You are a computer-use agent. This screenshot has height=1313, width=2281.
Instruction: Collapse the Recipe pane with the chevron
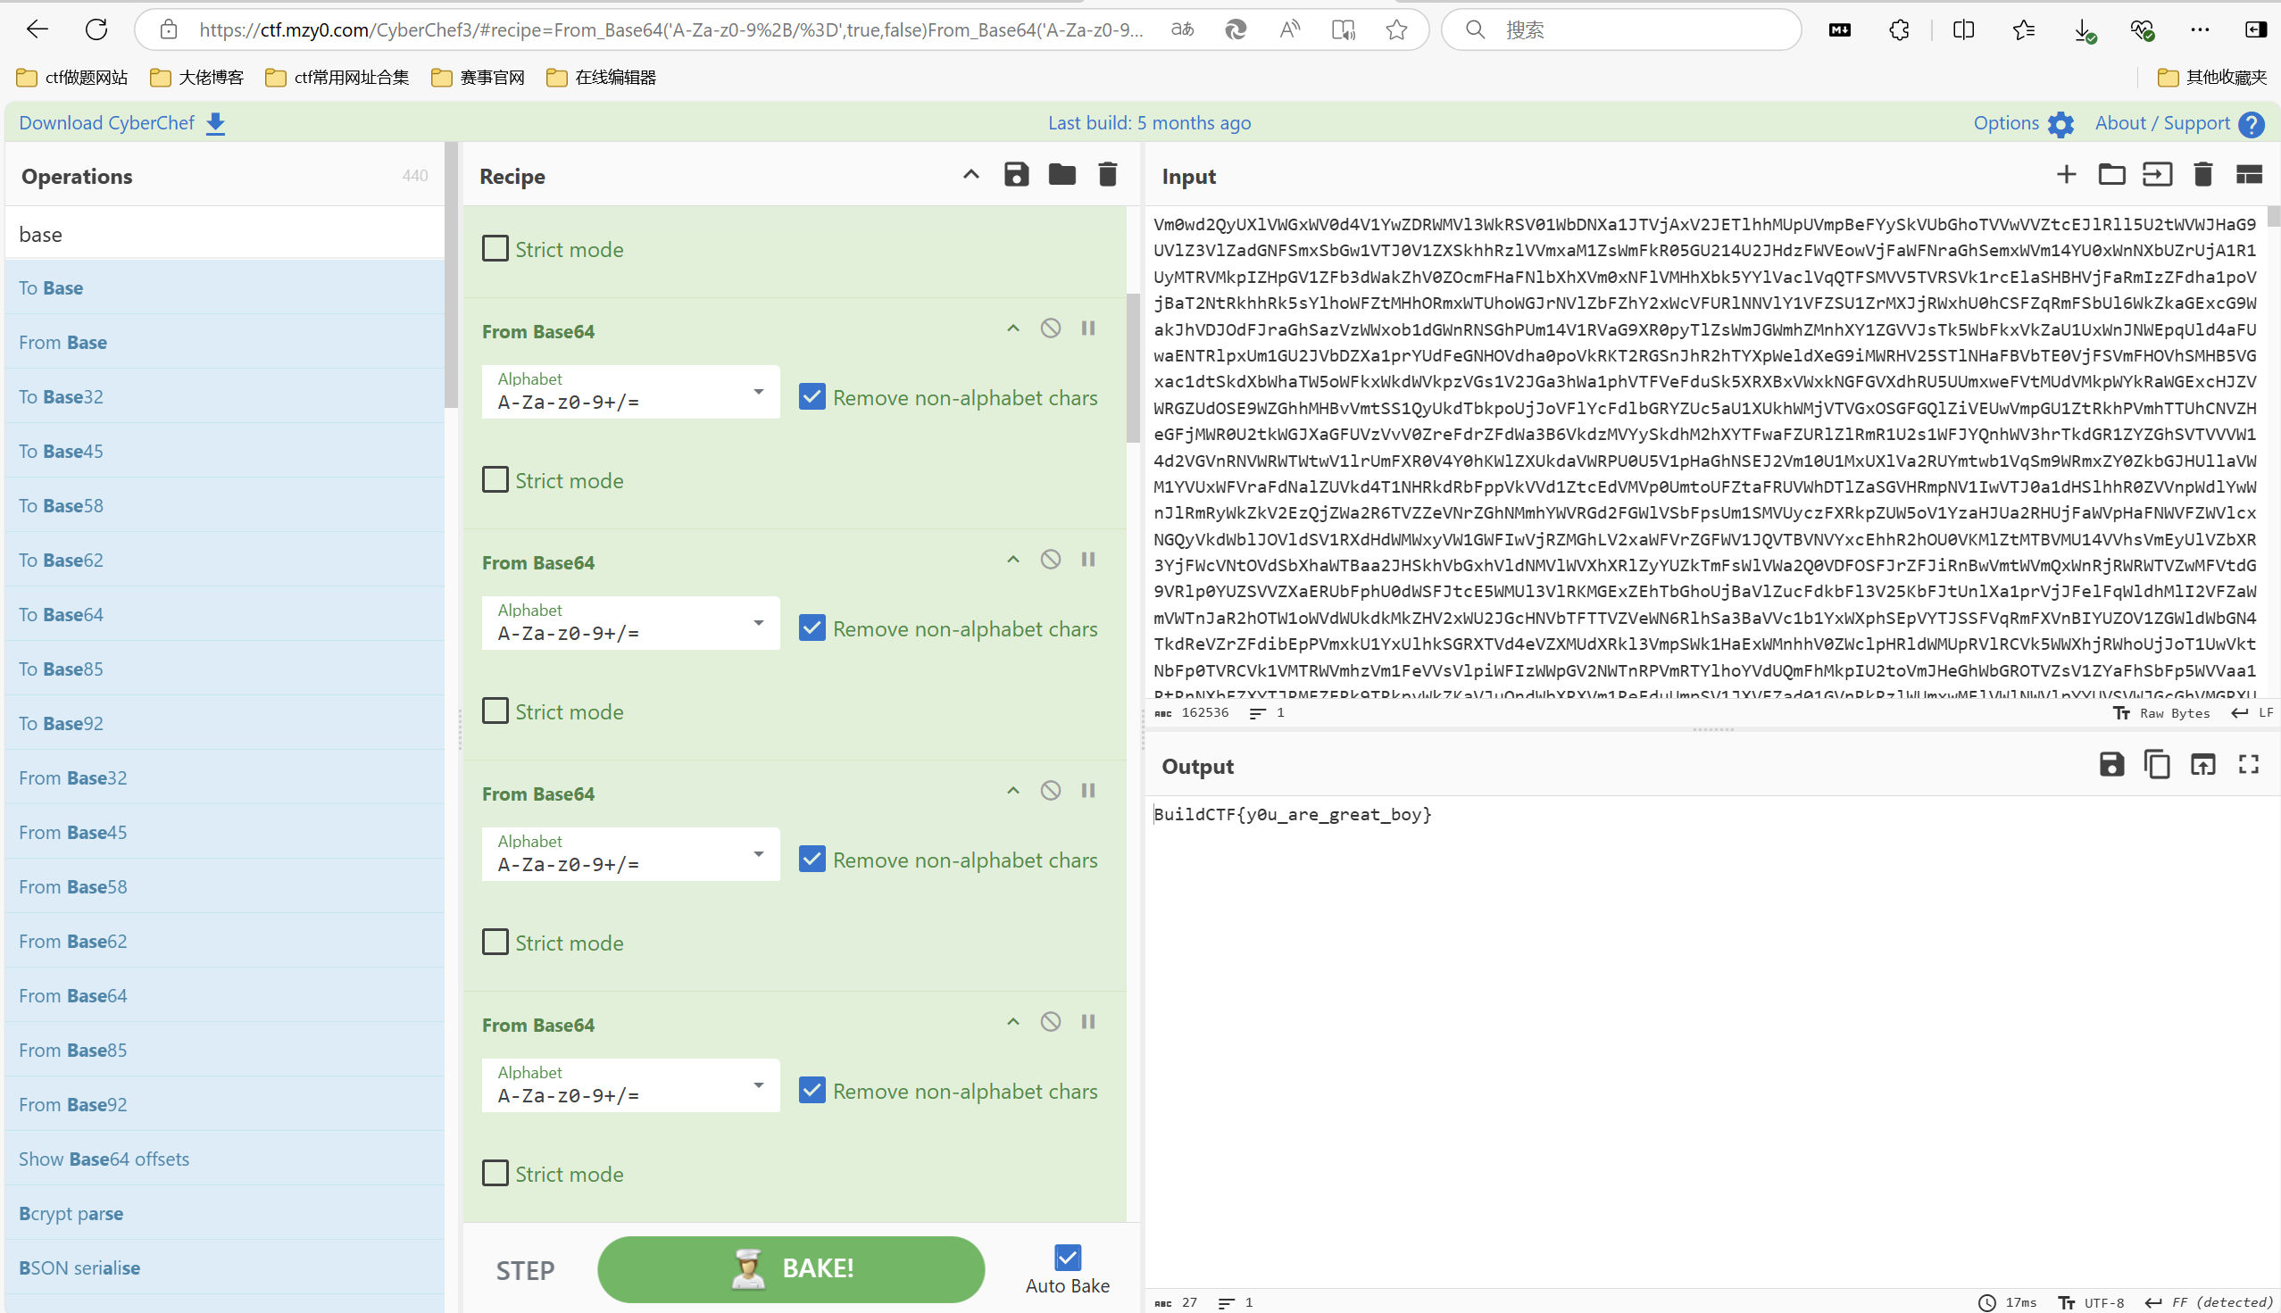[970, 175]
